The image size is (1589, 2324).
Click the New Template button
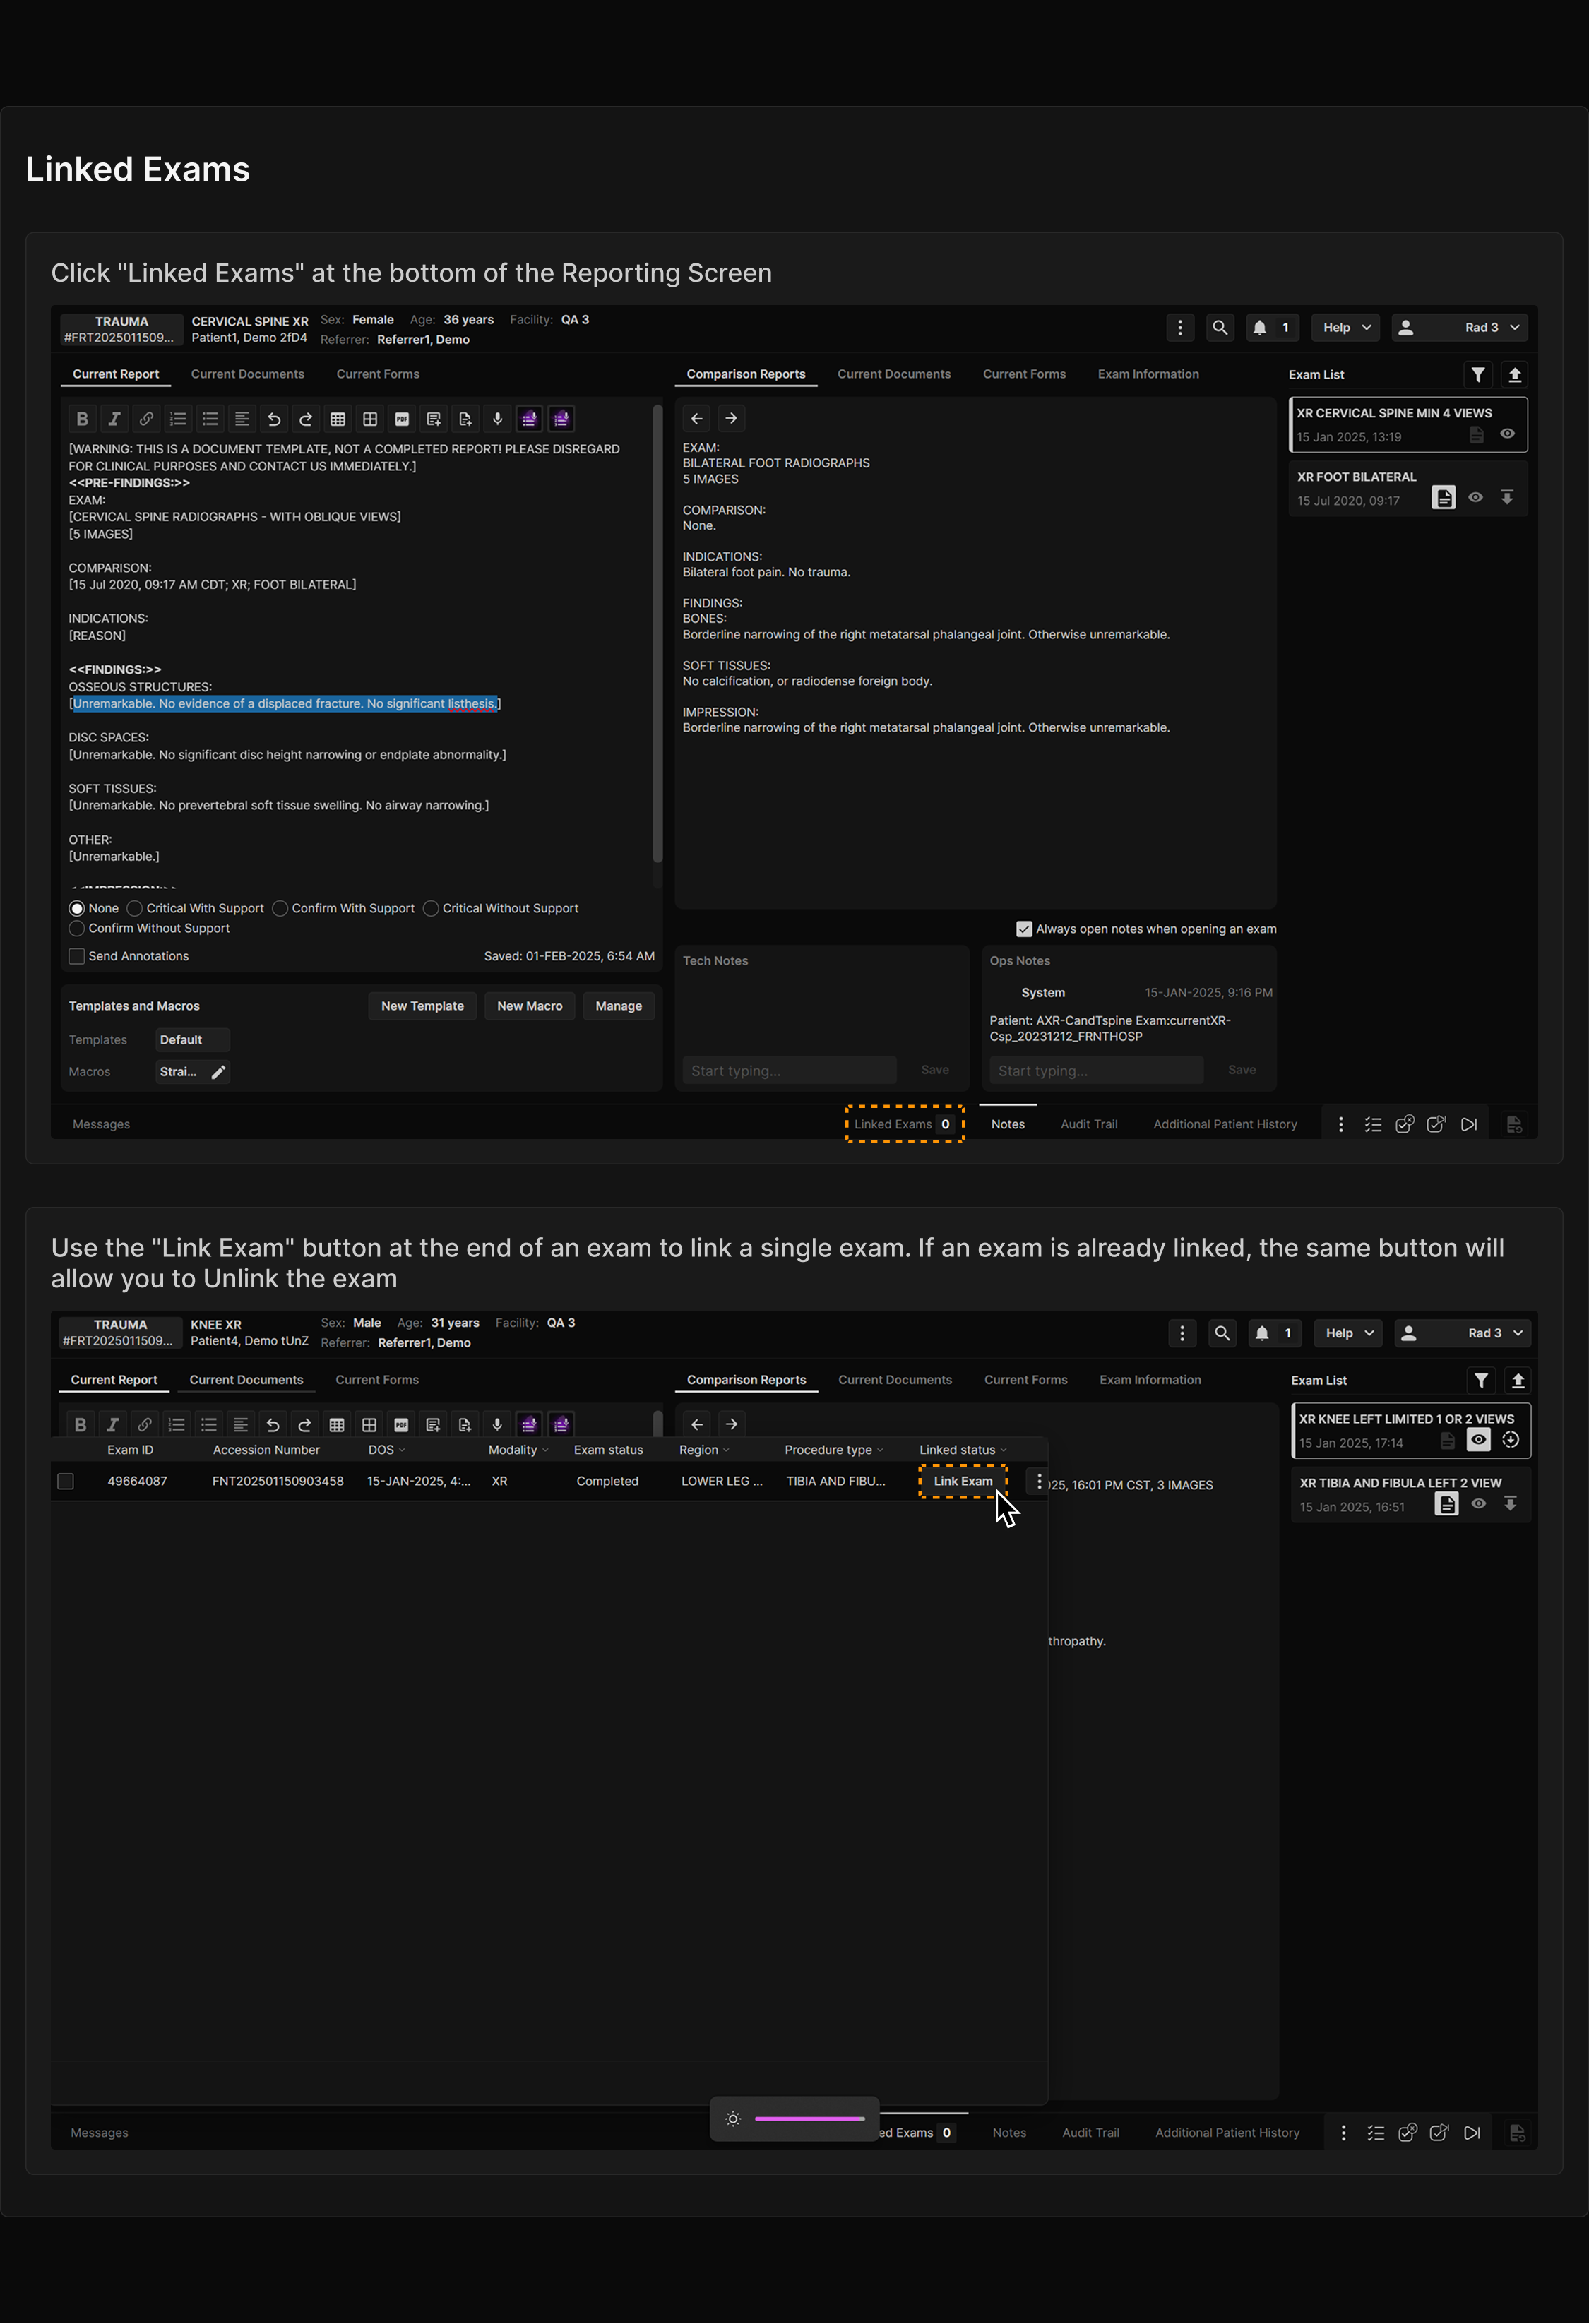pos(423,1007)
